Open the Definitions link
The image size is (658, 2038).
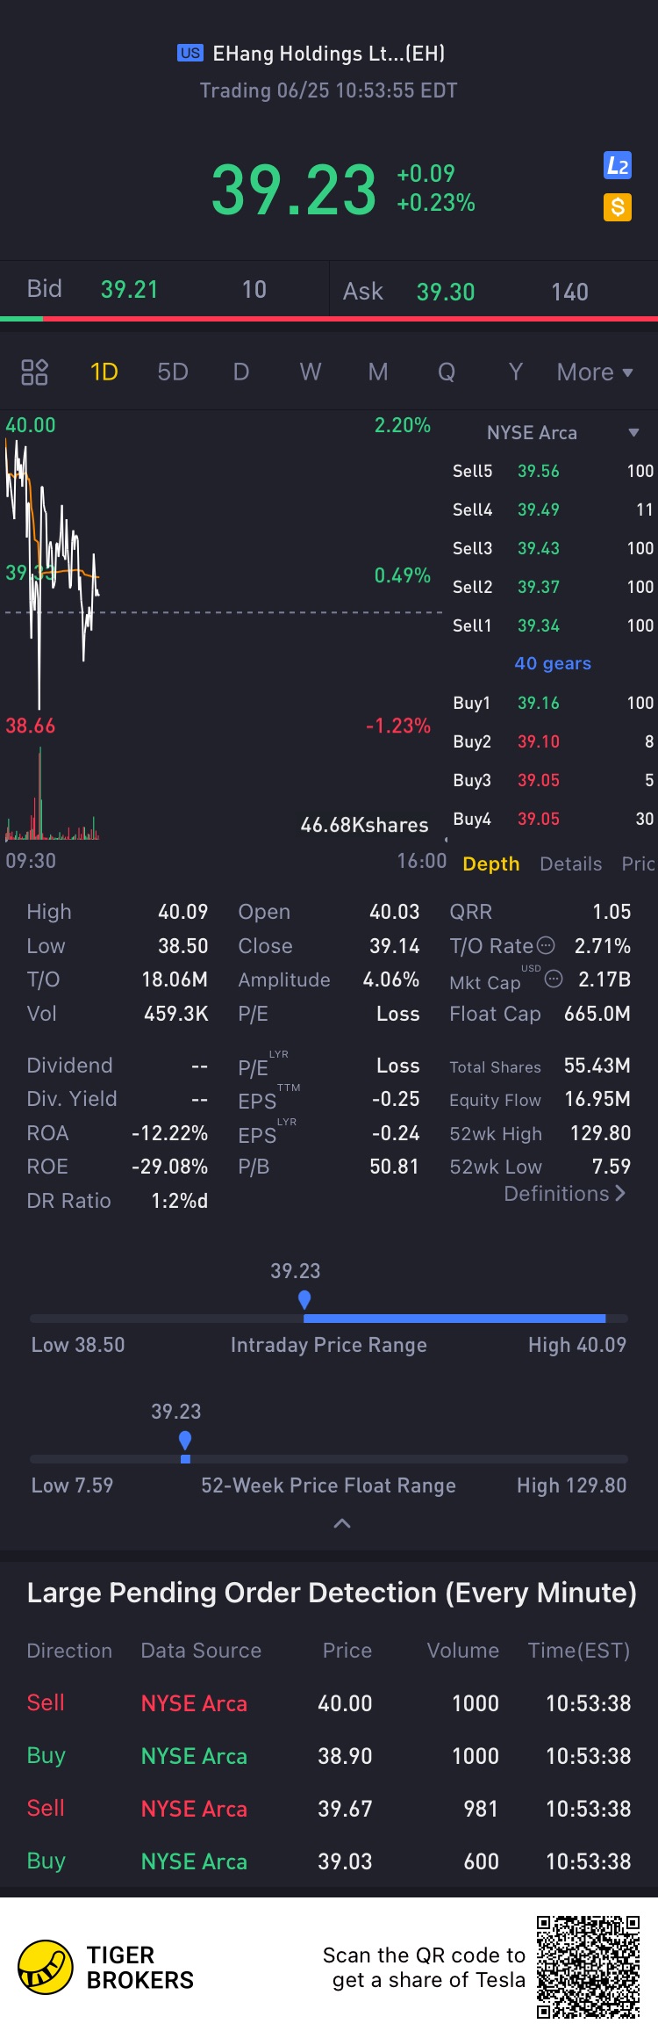click(564, 1193)
